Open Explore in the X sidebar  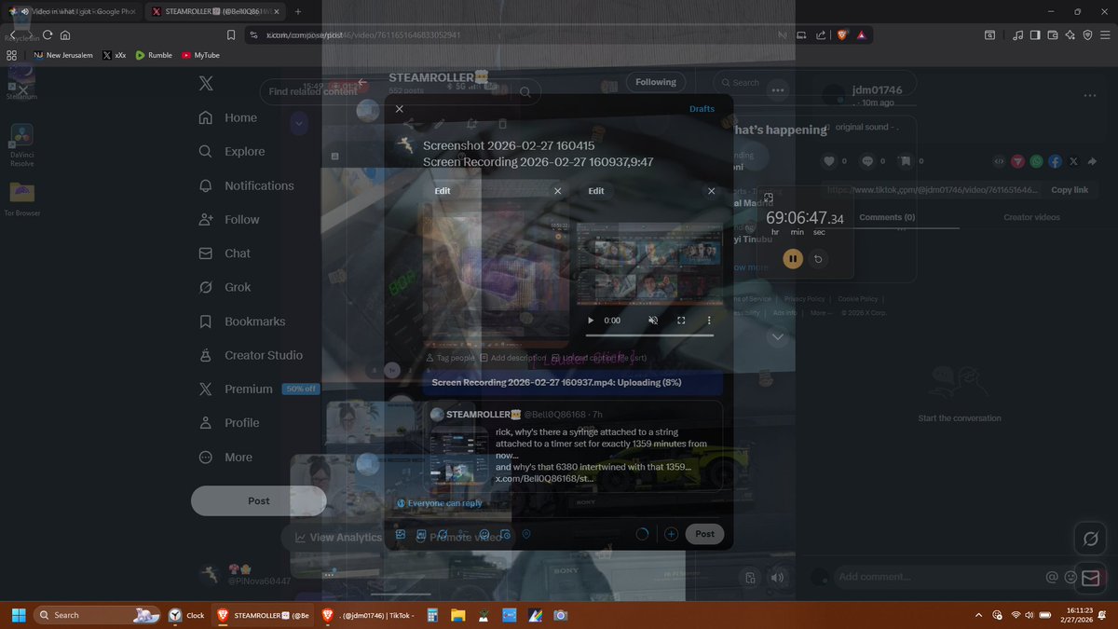pos(233,151)
